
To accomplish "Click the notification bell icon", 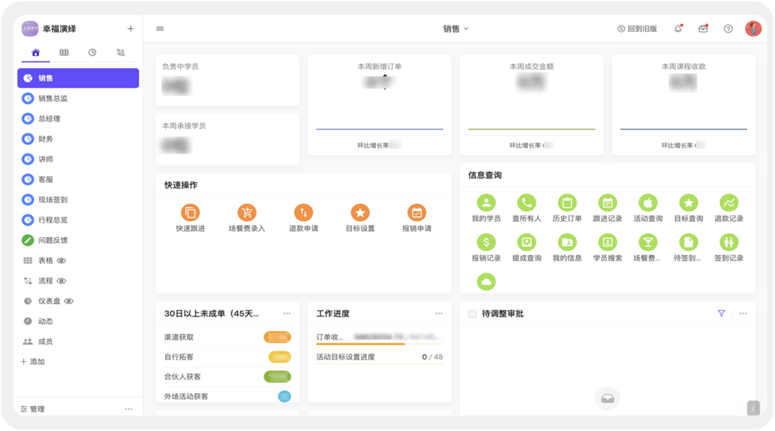I will tap(678, 29).
